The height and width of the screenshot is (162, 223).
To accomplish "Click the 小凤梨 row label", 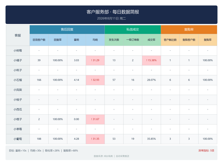I will [x=18, y=90].
